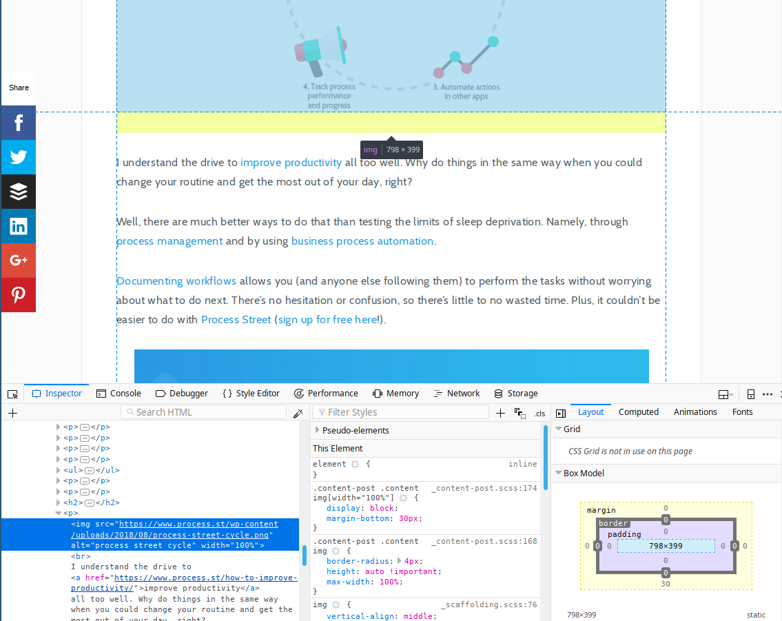
Task: Toggle Responsive Design Mode icon
Action: (750, 394)
